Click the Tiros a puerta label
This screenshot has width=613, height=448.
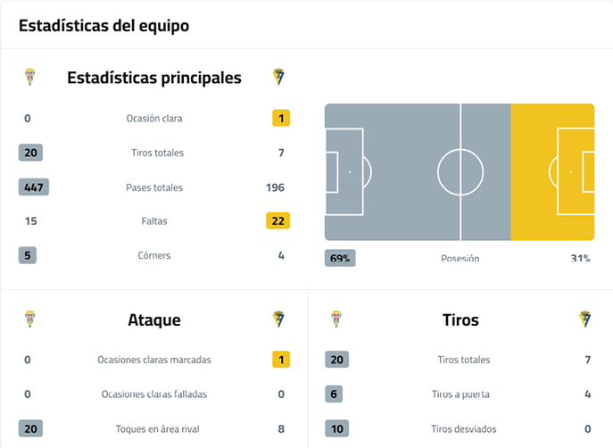pos(460,394)
